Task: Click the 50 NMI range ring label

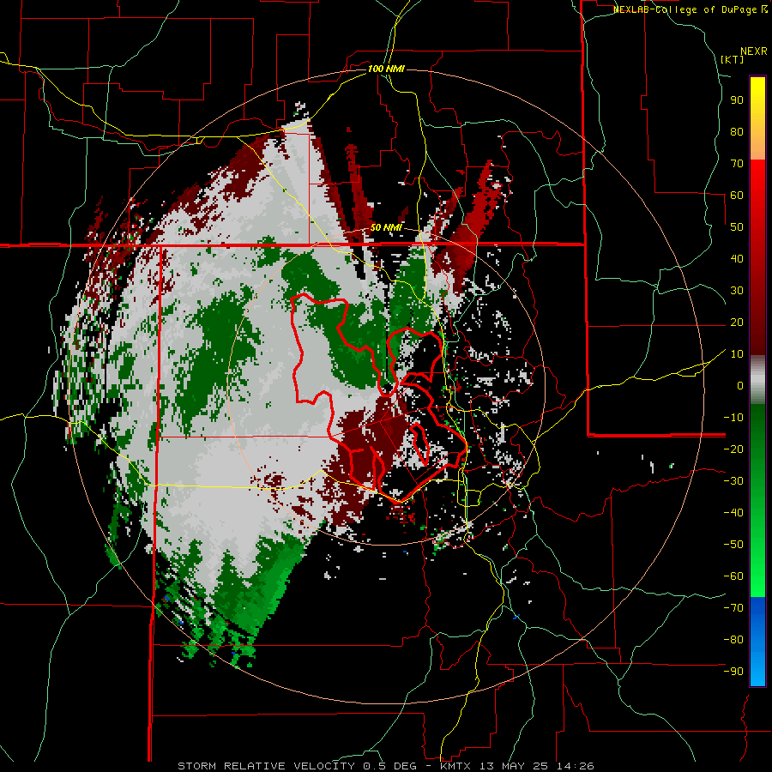Action: 386,227
